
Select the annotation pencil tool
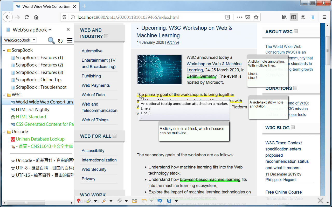[x=104, y=201]
